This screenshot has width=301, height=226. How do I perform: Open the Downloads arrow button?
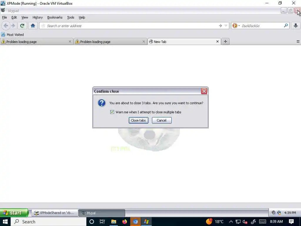click(x=296, y=26)
